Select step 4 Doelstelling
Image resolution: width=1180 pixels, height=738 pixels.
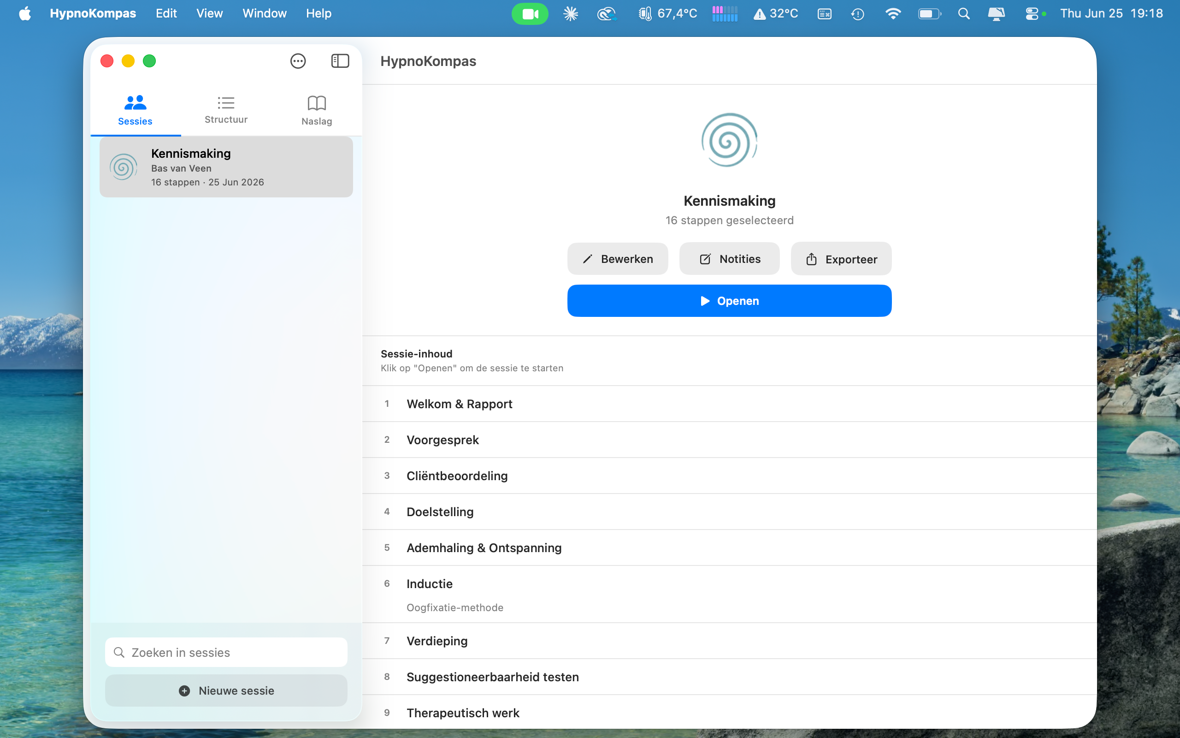(730, 512)
